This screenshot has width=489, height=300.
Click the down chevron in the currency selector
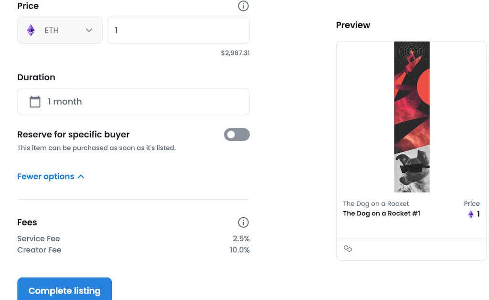pyautogui.click(x=89, y=30)
